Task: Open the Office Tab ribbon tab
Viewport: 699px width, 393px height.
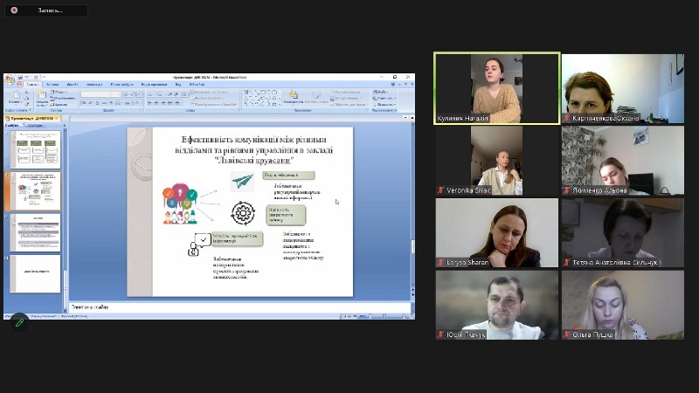Action: [x=197, y=84]
